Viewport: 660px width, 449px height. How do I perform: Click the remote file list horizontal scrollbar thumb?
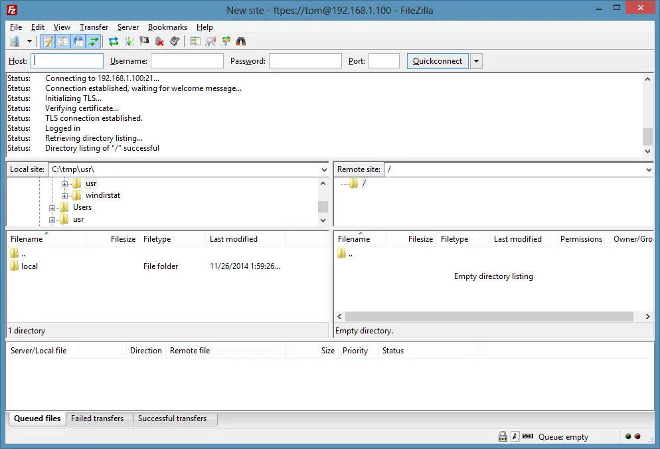coord(489,316)
